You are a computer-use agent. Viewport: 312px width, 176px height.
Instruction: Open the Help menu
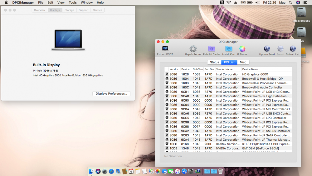click(100, 3)
